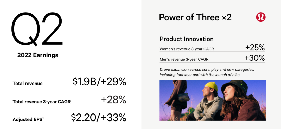
Task: Select the $2.20/+33% EPS figure
Action: (99, 118)
